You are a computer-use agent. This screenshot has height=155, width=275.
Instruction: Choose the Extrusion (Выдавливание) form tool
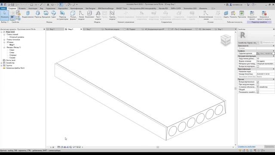[x=28, y=14]
